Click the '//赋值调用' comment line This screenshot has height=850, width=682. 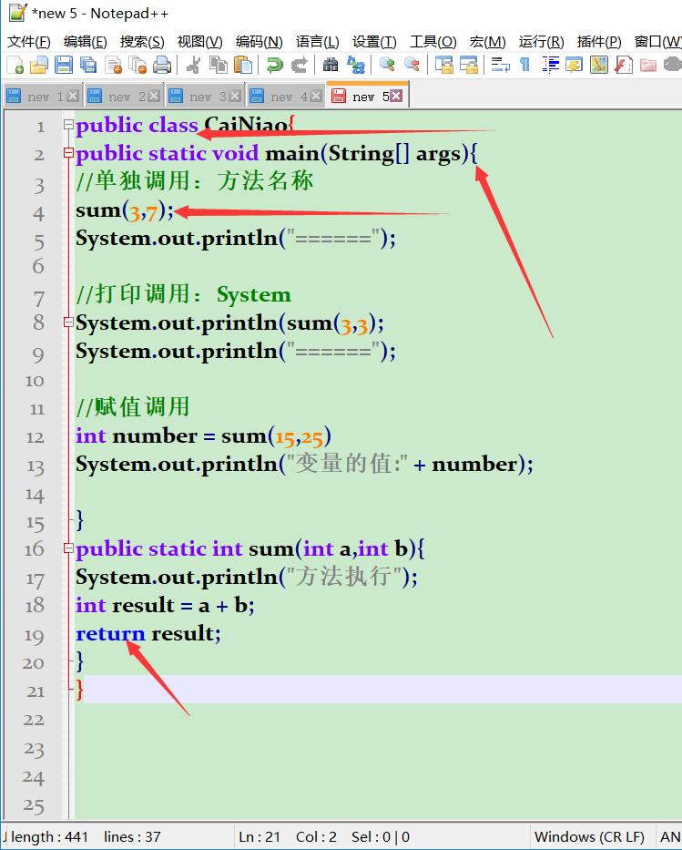(x=133, y=407)
